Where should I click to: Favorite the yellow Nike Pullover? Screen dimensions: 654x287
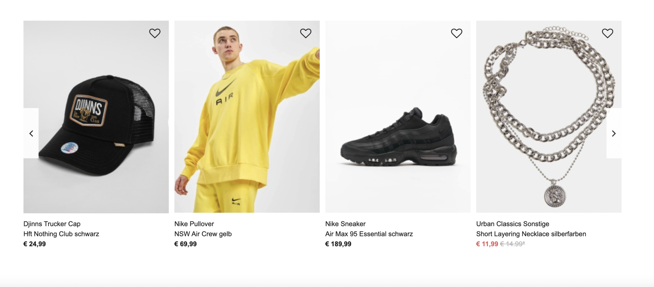[306, 33]
